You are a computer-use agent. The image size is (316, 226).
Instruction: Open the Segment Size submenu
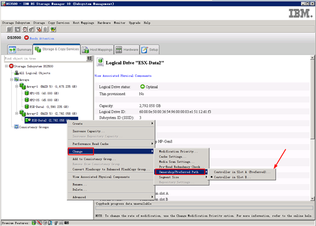(182, 177)
